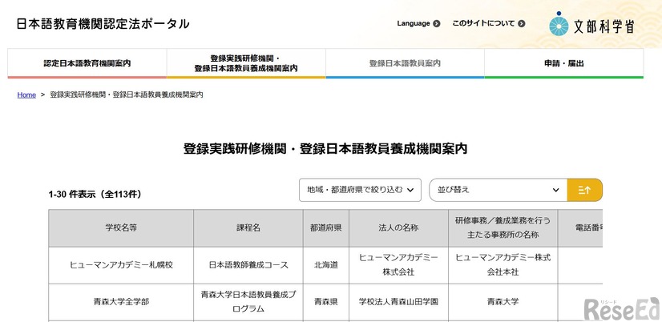Click the sort order toggle button
The height and width of the screenshot is (322, 662).
(585, 190)
